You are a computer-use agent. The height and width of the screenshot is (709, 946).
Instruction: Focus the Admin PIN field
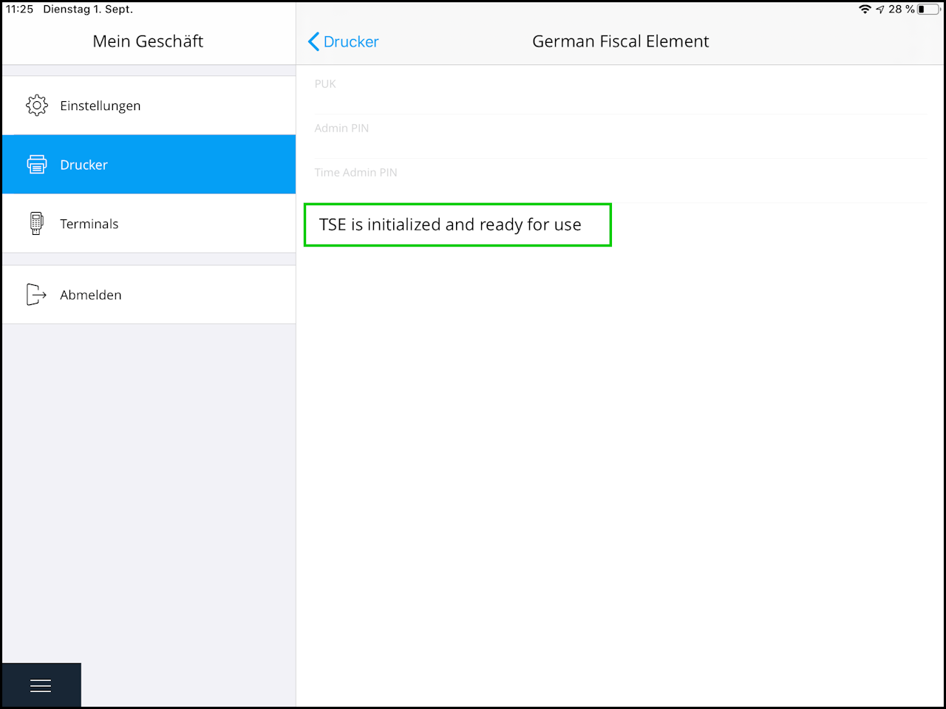coord(621,136)
